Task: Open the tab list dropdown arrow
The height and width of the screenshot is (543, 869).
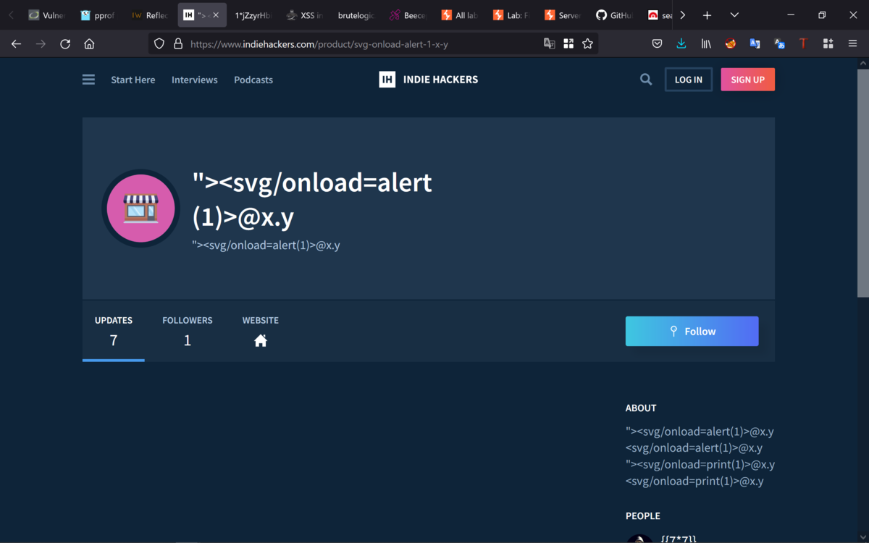Action: coord(734,14)
